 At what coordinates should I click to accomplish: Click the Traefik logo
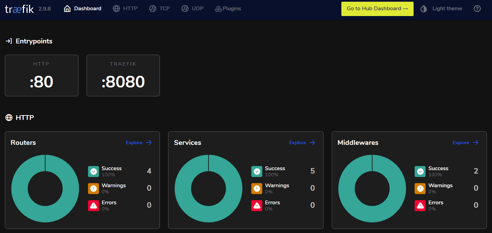[20, 9]
